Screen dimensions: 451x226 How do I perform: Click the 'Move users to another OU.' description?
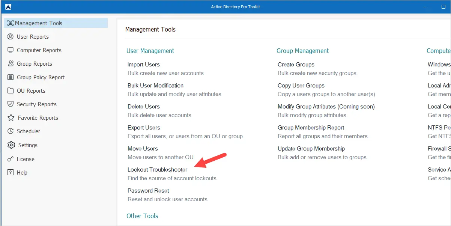[161, 157]
